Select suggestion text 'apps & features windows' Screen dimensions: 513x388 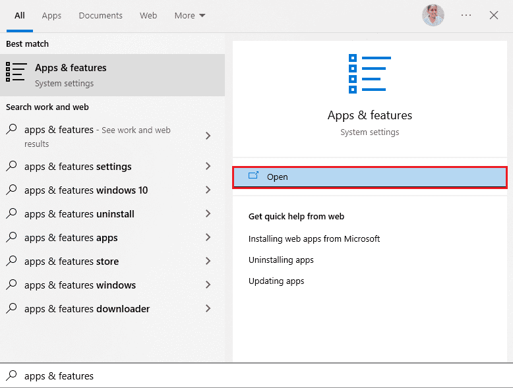click(80, 285)
